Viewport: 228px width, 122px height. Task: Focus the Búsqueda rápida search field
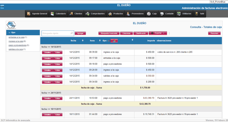click(x=56, y=33)
